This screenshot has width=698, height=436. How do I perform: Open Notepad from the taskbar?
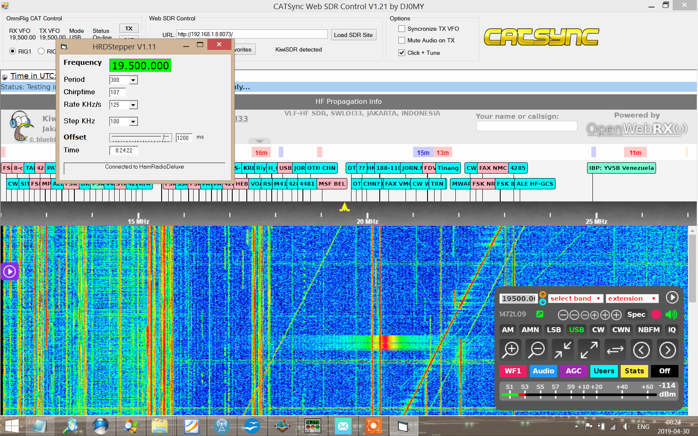pos(40,426)
